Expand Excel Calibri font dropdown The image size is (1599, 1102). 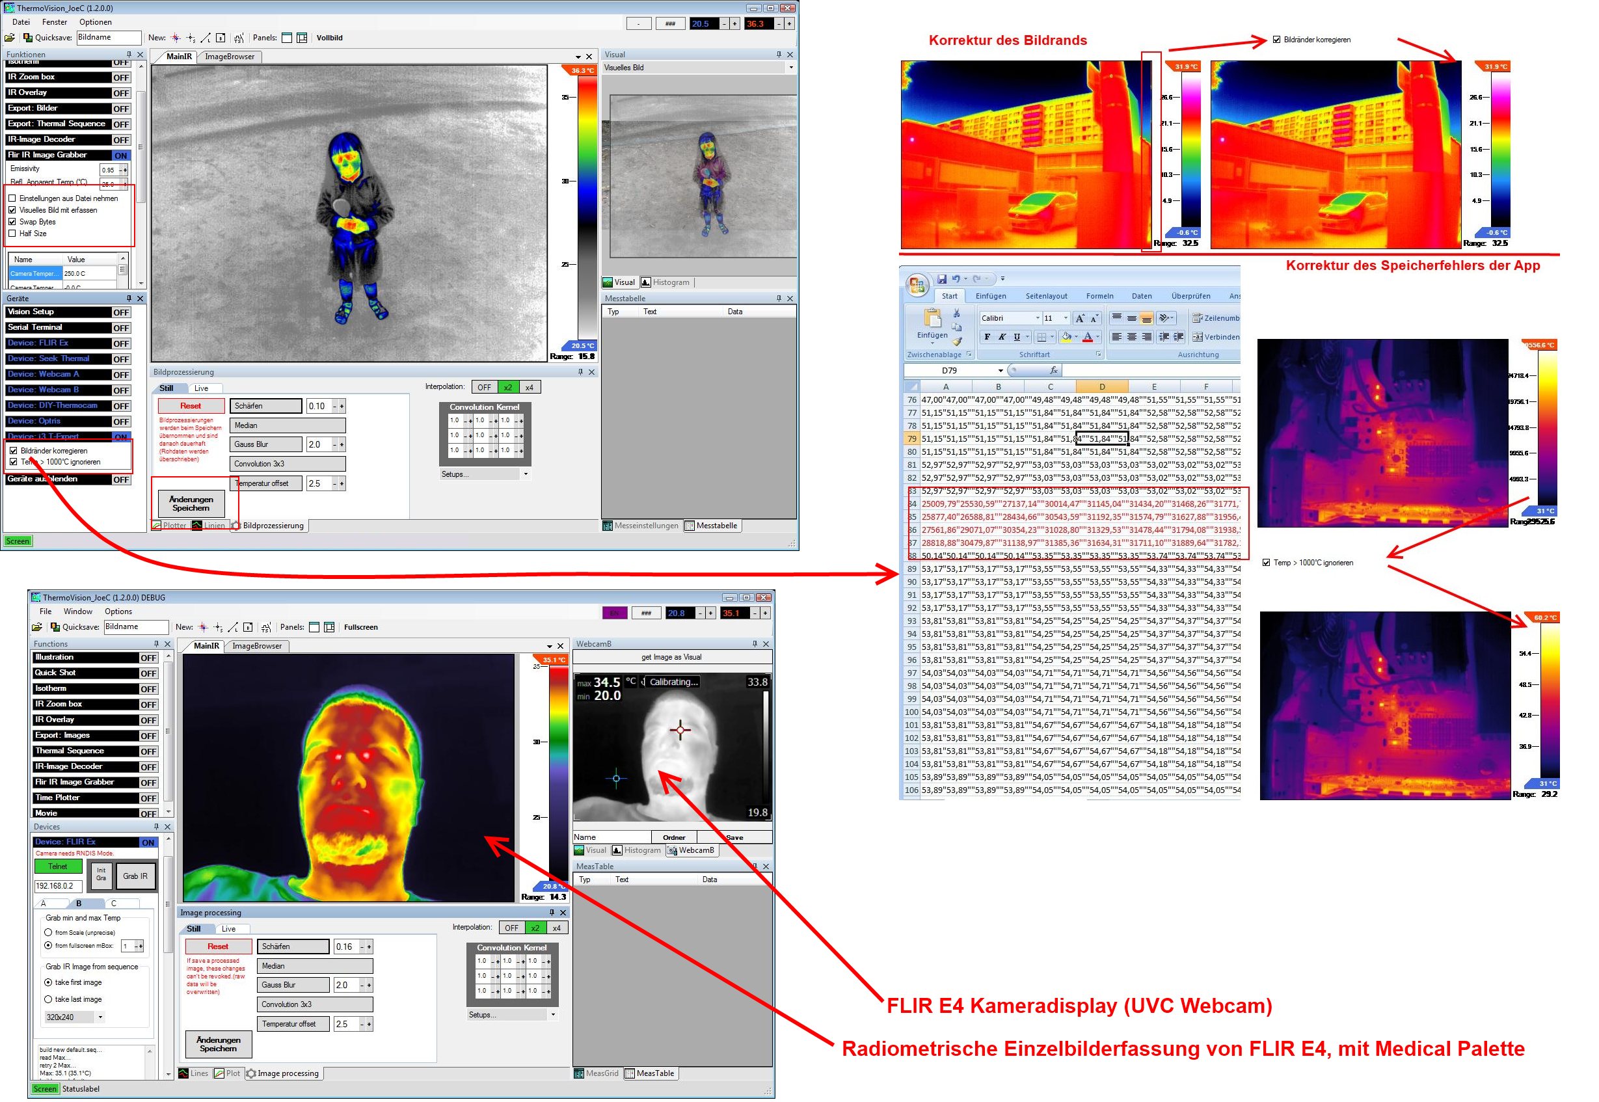click(1037, 318)
